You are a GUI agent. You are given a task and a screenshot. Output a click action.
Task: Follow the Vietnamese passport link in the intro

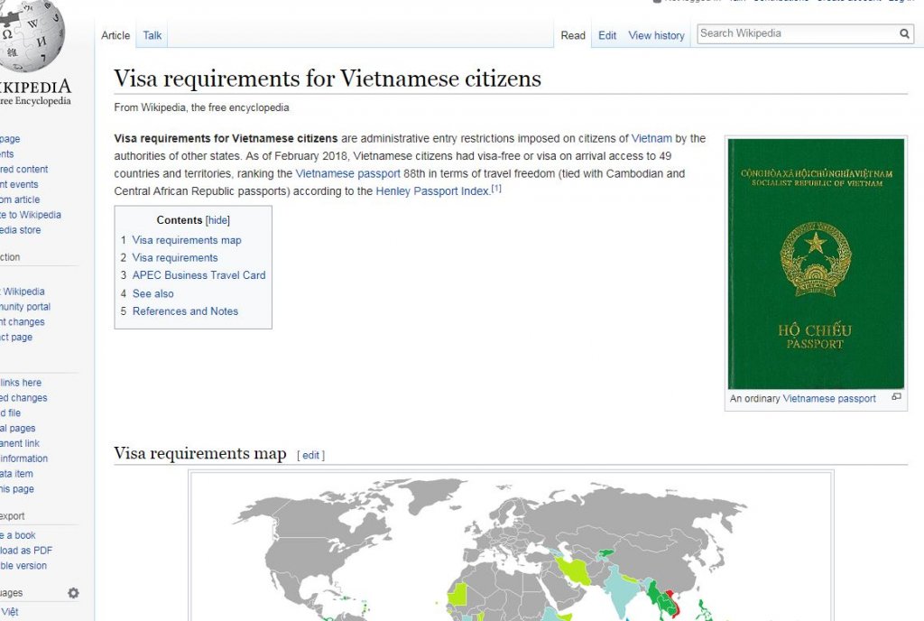coord(347,174)
